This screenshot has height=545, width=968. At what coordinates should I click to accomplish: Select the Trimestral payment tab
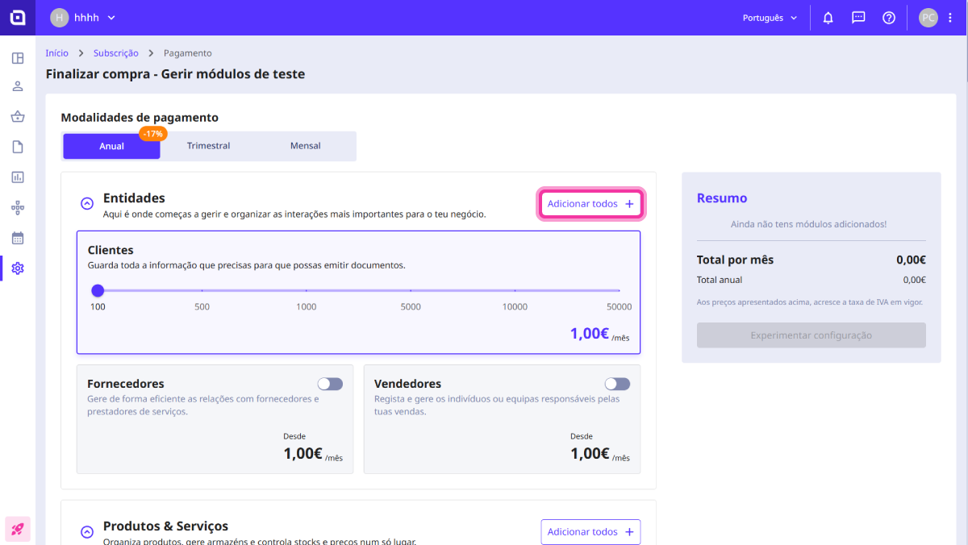point(208,146)
